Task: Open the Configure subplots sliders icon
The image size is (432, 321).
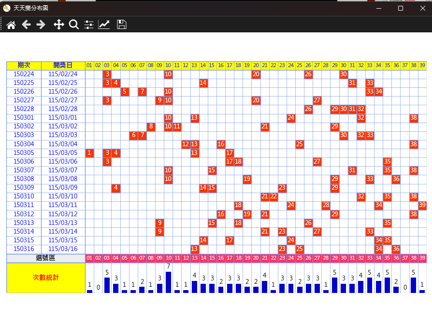Action: [89, 25]
